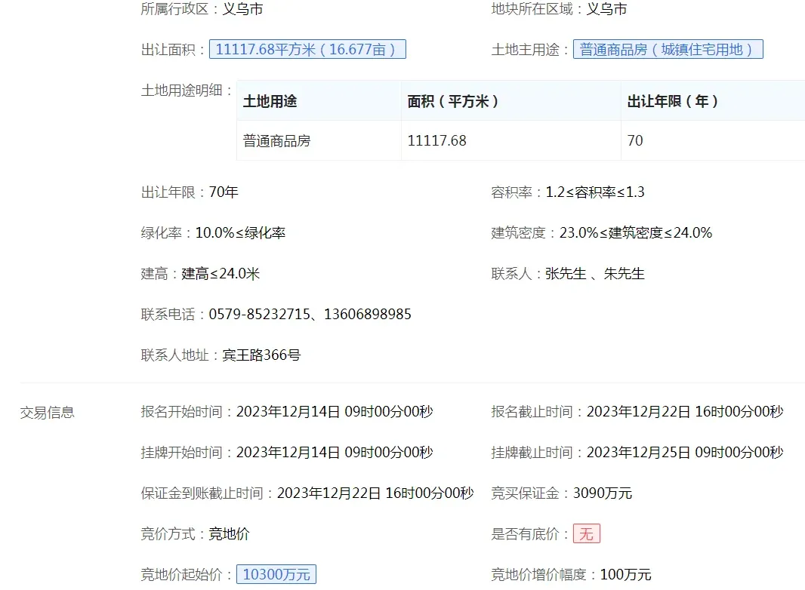Viewport: 805px width, 590px height.
Task: Click the 容积率 value 1.2≤容积率≤1.3
Action: tap(595, 192)
